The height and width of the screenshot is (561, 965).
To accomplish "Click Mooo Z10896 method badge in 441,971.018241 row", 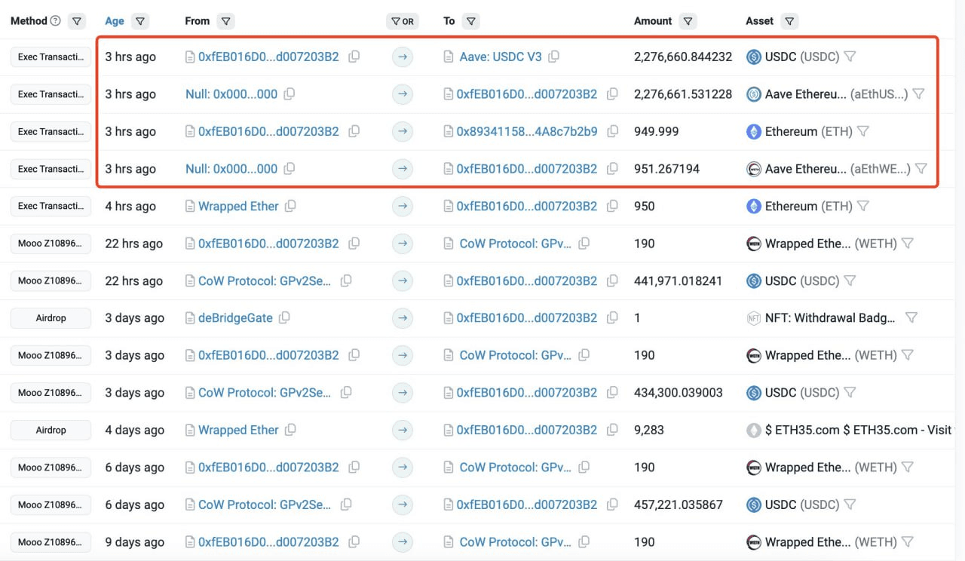I will [x=51, y=280].
